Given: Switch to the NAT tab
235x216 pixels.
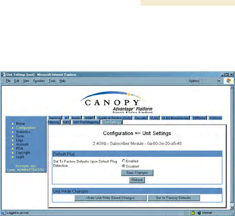Looking at the screenshot, I should [x=66, y=122].
